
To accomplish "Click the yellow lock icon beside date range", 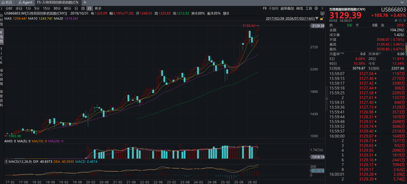I will click(x=322, y=18).
